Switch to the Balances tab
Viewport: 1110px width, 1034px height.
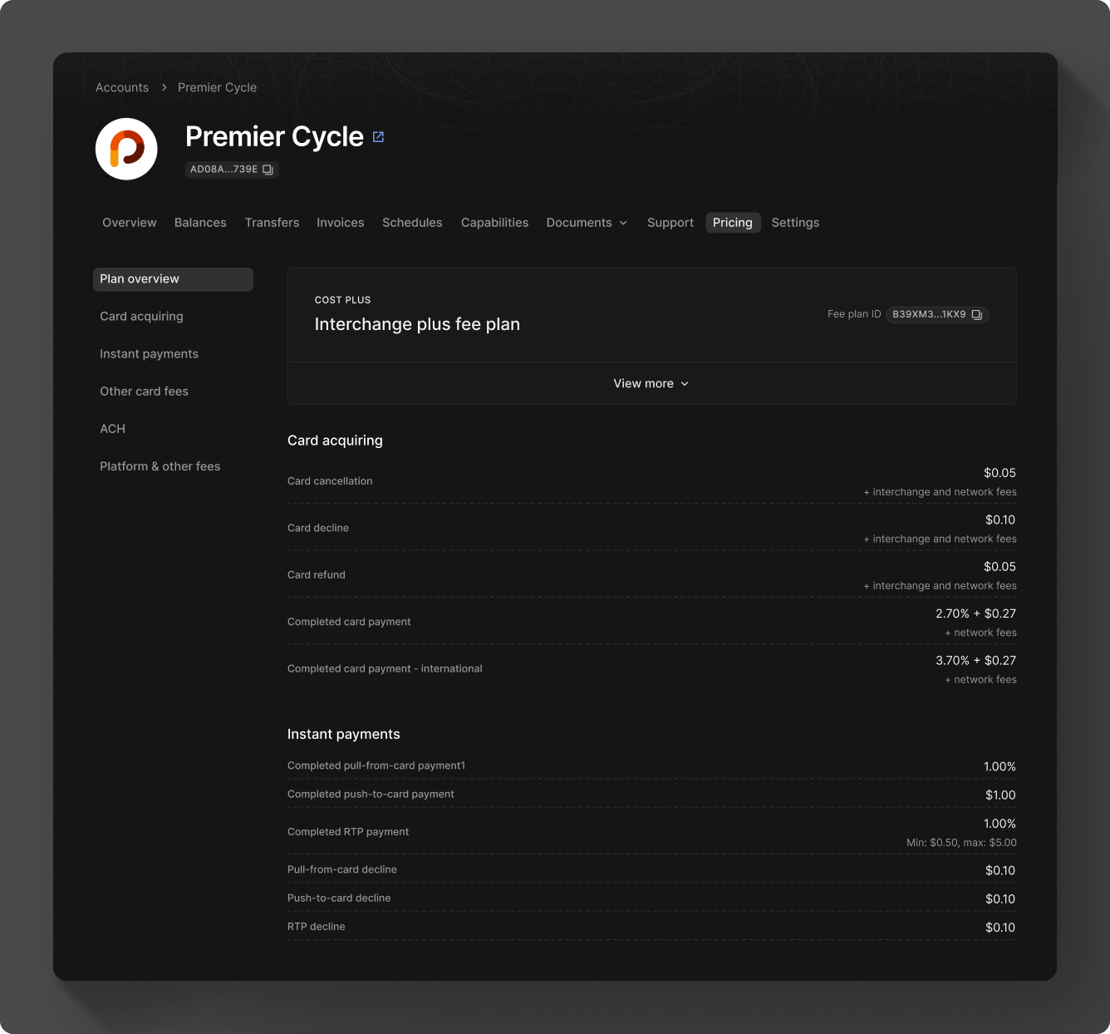point(200,223)
